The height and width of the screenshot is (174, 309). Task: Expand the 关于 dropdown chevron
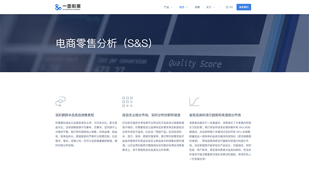pos(214,7)
